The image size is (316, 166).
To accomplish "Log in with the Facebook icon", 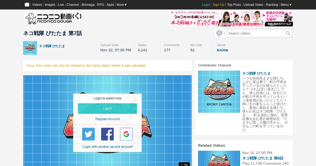I will click(x=107, y=134).
